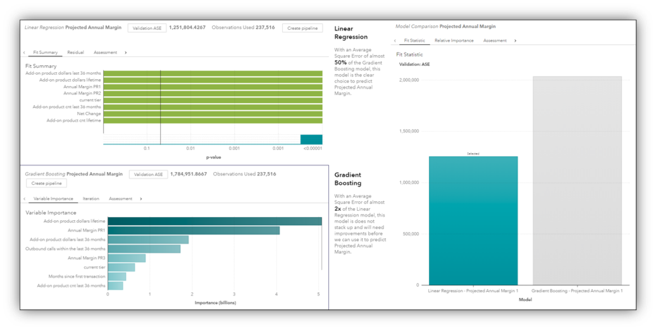Click Create pipeline for Linear Regression
The image size is (656, 329).
302,28
